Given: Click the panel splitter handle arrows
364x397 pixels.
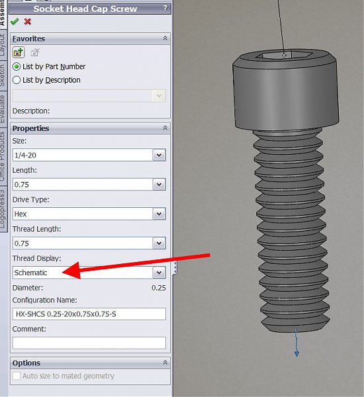Looking at the screenshot, I should click(x=175, y=268).
